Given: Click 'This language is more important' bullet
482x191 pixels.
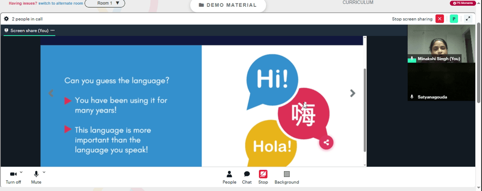Looking at the screenshot, I should (x=113, y=140).
